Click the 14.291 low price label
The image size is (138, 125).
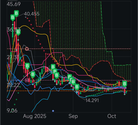[x=92, y=101]
